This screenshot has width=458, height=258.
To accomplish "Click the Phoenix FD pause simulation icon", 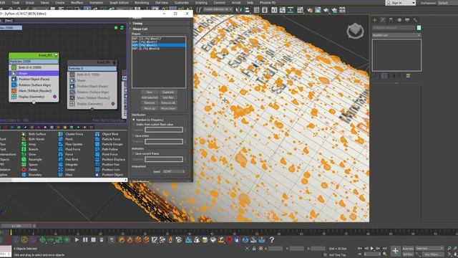I will 85,240.
